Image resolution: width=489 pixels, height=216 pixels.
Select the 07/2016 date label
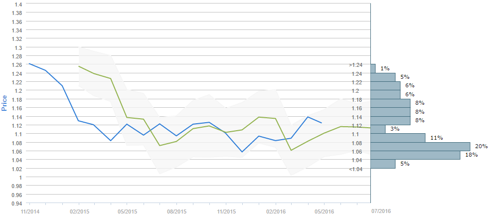tap(381, 212)
